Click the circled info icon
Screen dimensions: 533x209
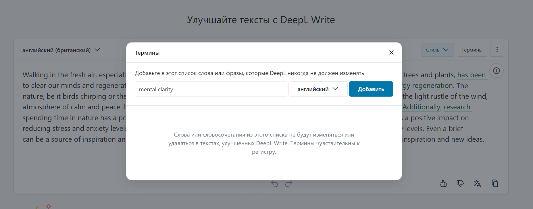[496, 71]
